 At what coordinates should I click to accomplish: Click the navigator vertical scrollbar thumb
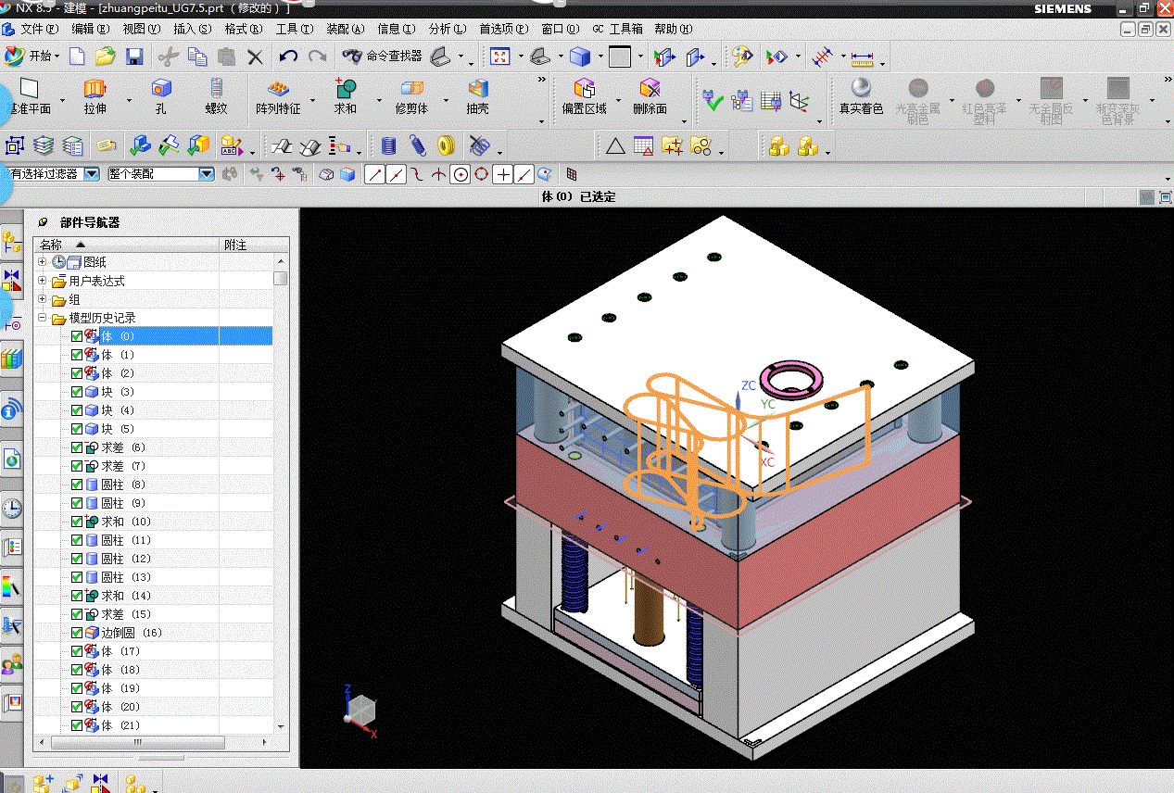pyautogui.click(x=280, y=278)
